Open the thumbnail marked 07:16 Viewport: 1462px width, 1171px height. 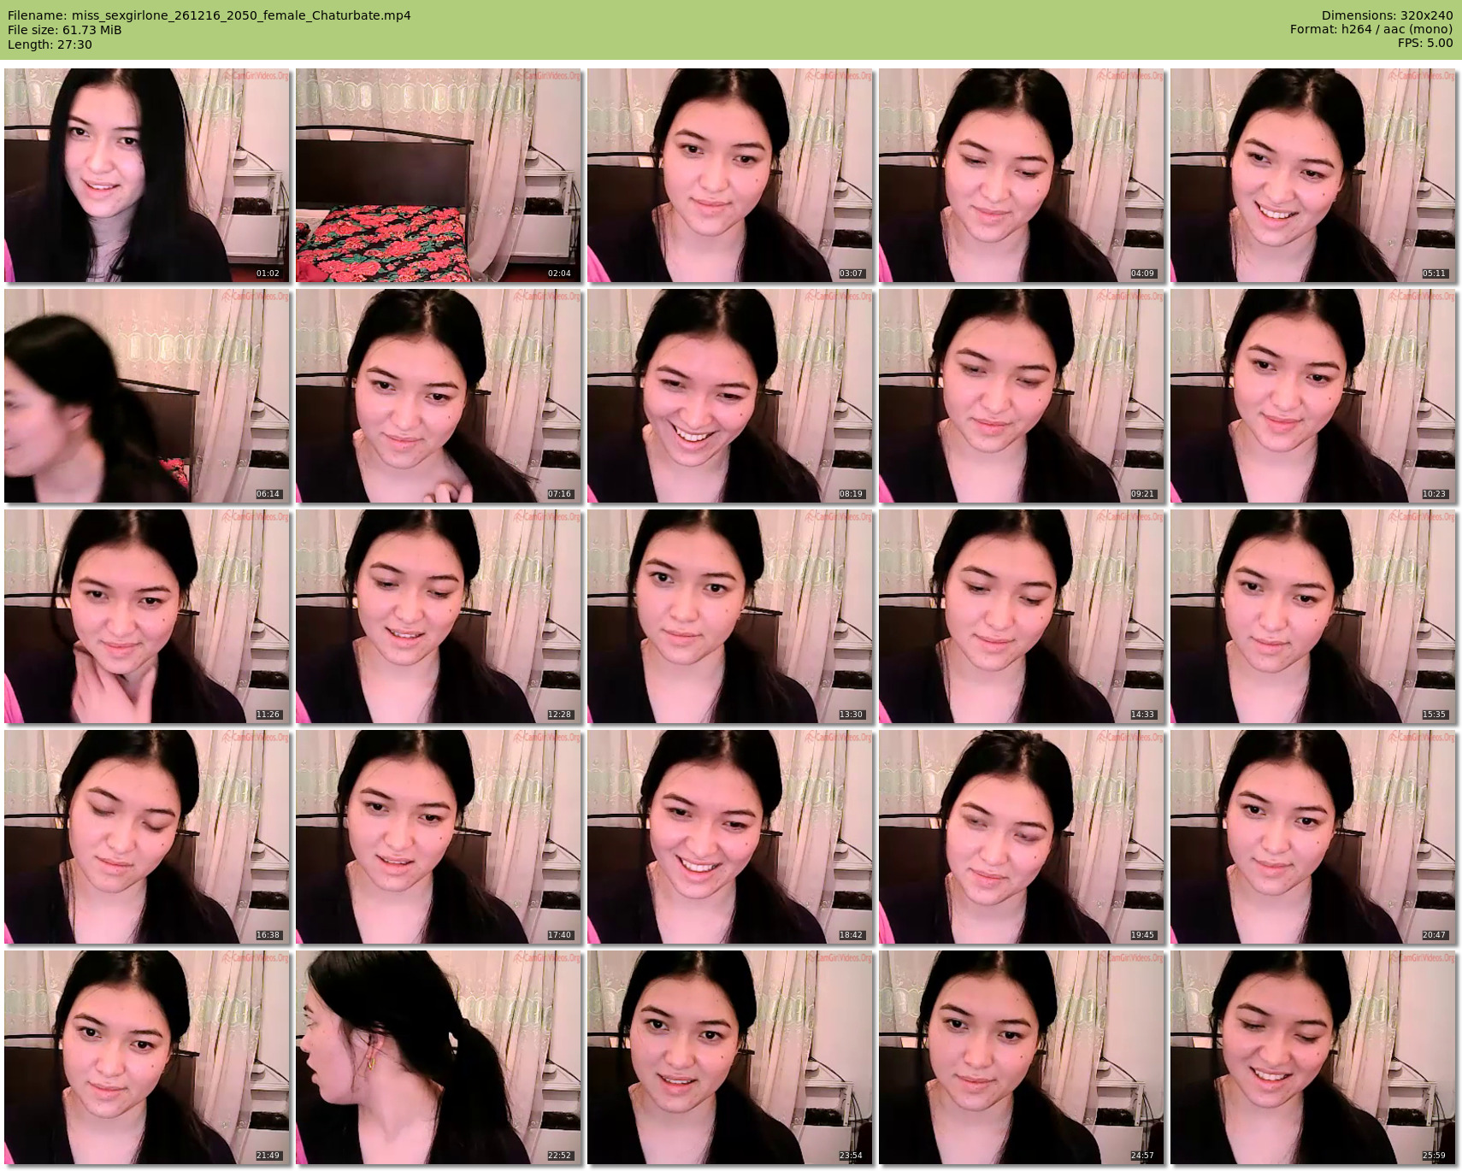click(439, 396)
